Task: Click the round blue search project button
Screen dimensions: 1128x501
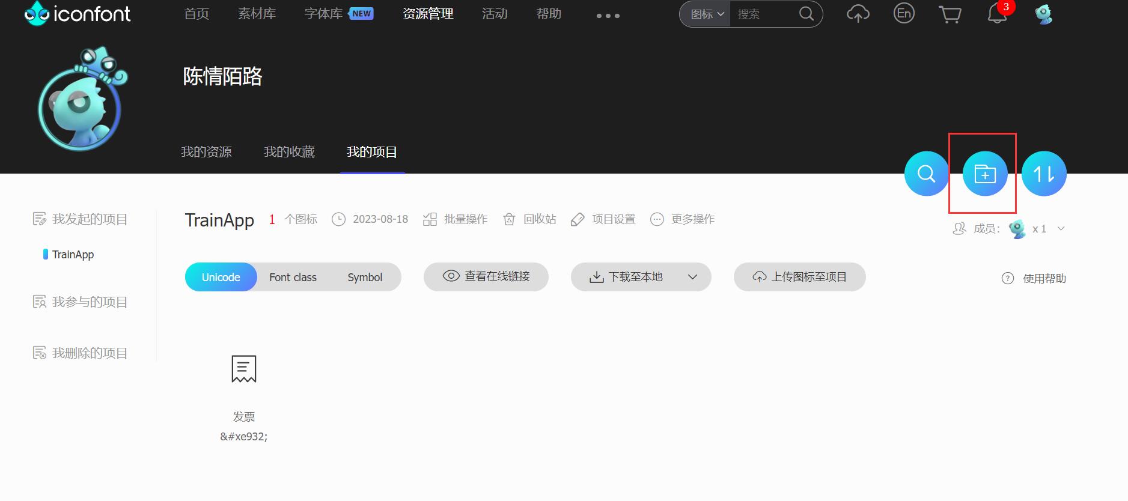Action: [x=926, y=174]
